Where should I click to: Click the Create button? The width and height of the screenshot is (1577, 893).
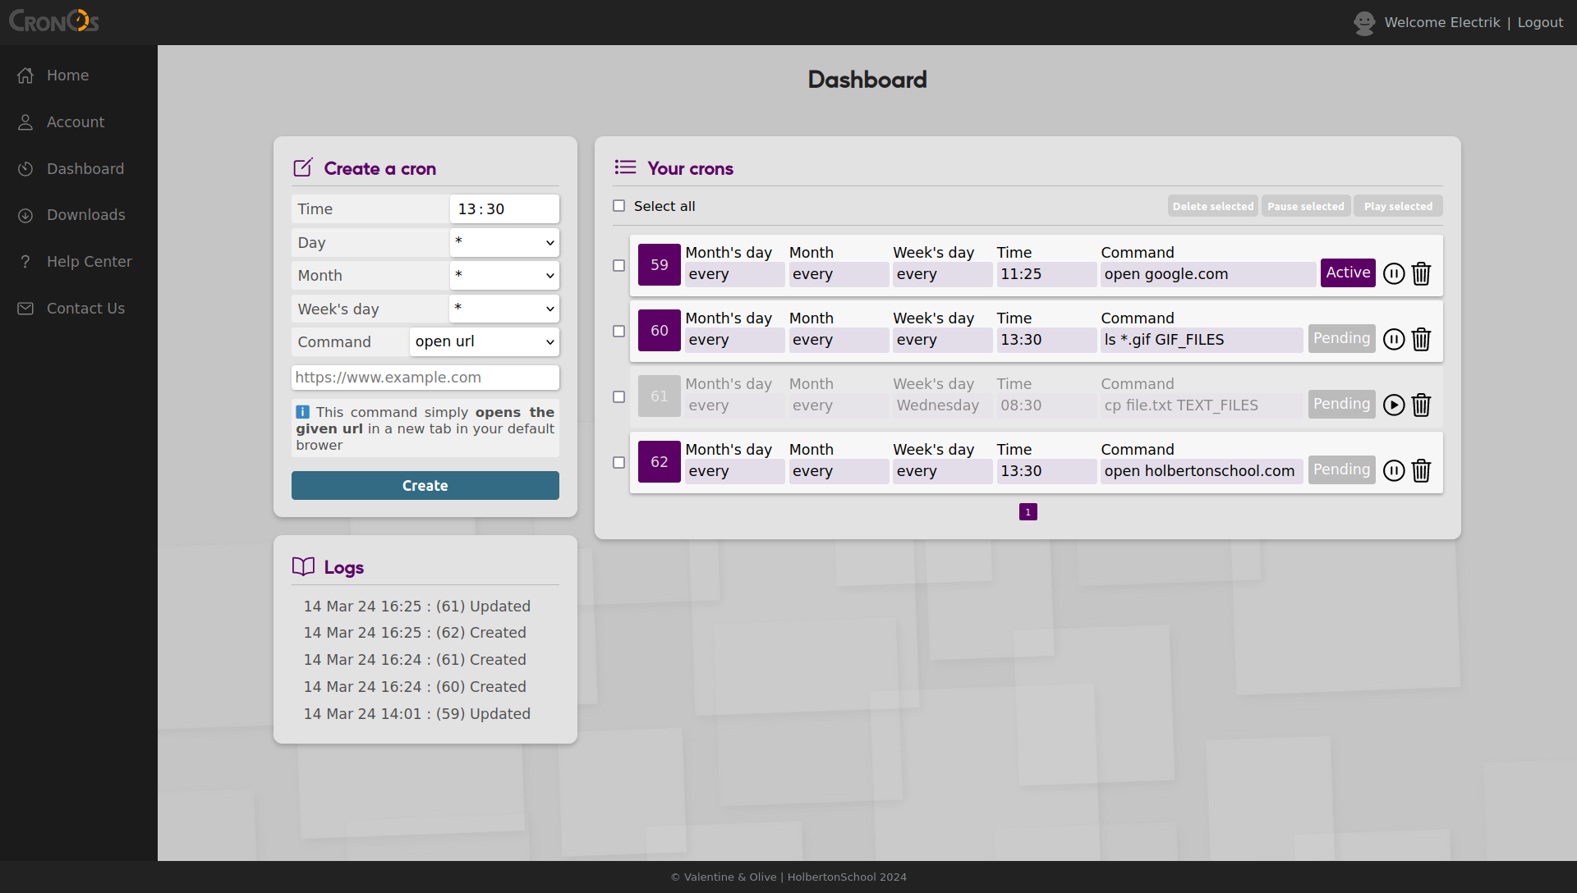coord(425,485)
